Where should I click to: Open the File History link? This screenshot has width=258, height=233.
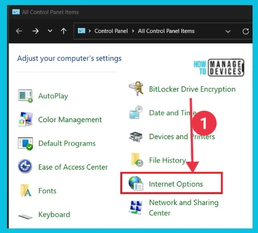168,160
